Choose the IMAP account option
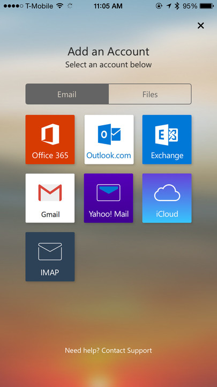This screenshot has width=217, height=387. [50, 257]
